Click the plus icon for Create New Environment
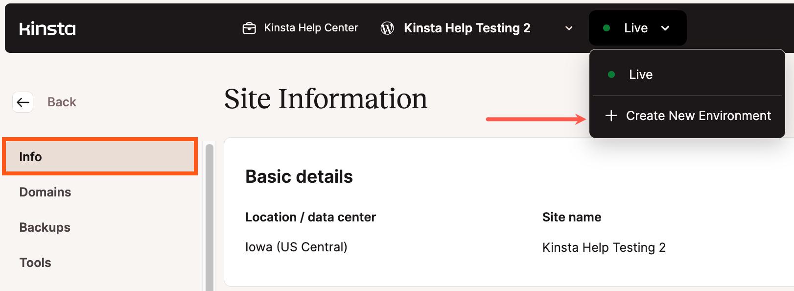 (x=611, y=116)
